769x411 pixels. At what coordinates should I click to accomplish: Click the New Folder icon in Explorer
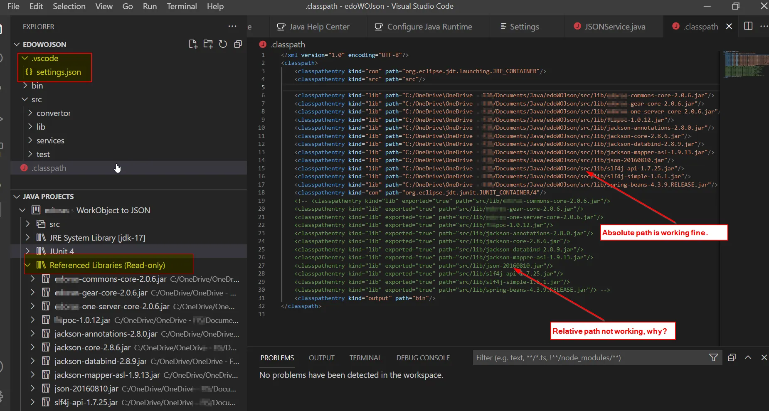[x=208, y=44]
